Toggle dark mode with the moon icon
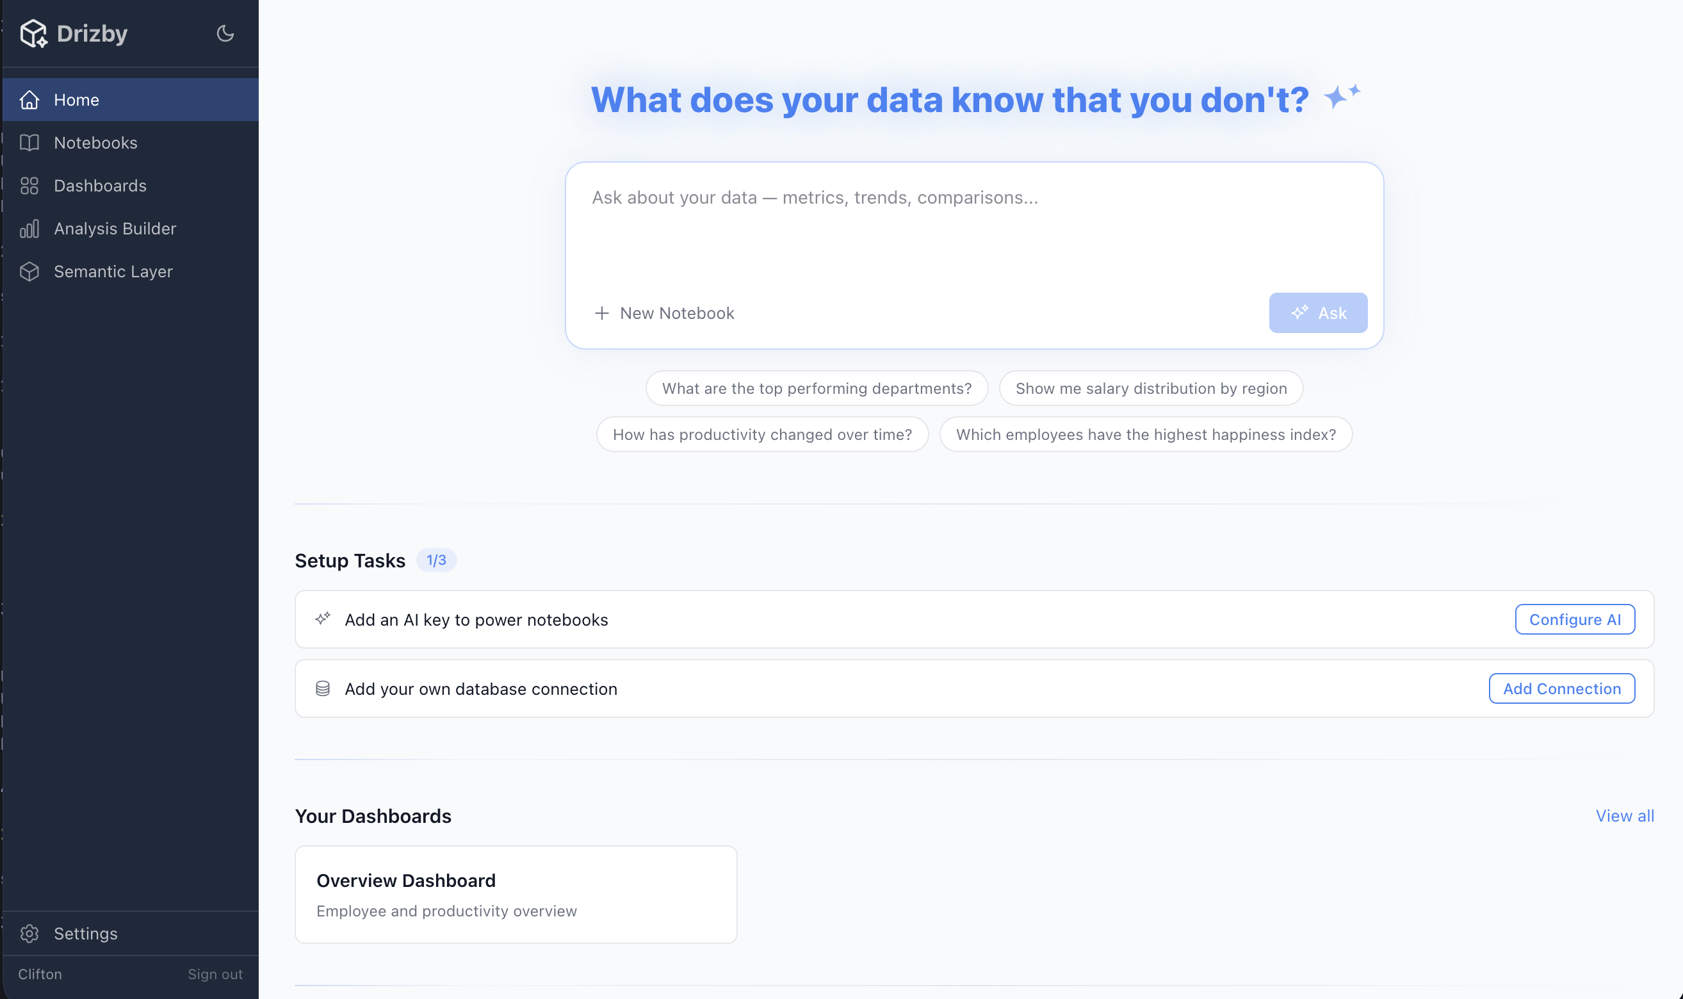 225,33
